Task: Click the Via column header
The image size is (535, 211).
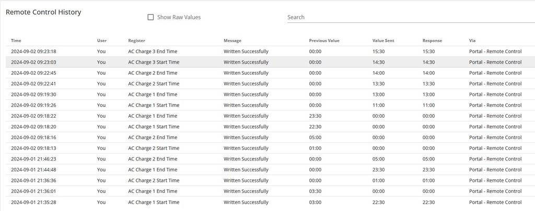Action: point(472,41)
